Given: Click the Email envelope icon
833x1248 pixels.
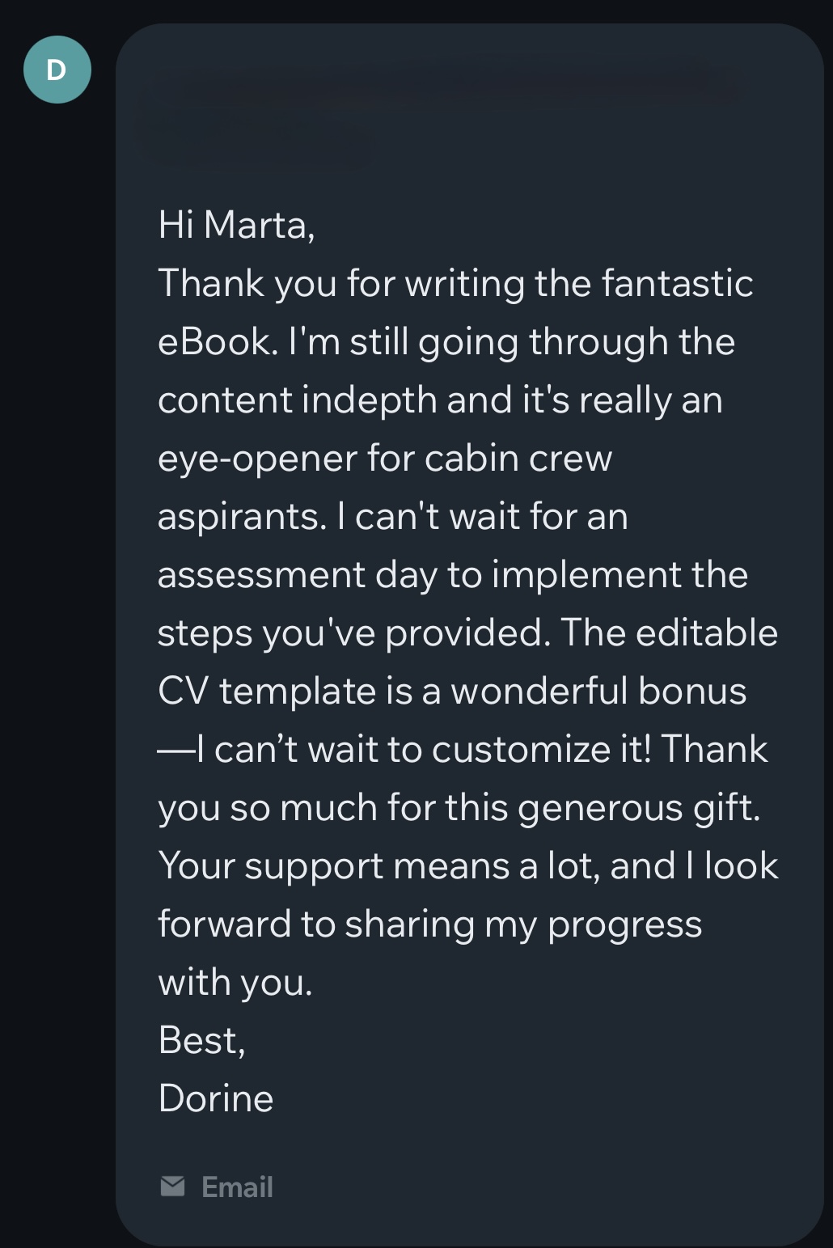Looking at the screenshot, I should [x=172, y=1187].
